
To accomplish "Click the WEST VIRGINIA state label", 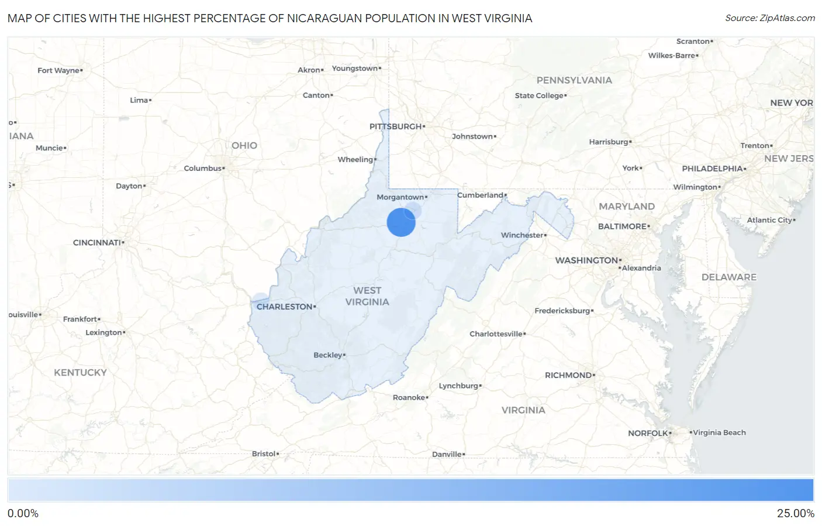I will click(367, 296).
